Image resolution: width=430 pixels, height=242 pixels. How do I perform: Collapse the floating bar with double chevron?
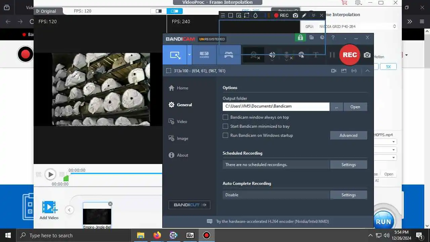313,15
